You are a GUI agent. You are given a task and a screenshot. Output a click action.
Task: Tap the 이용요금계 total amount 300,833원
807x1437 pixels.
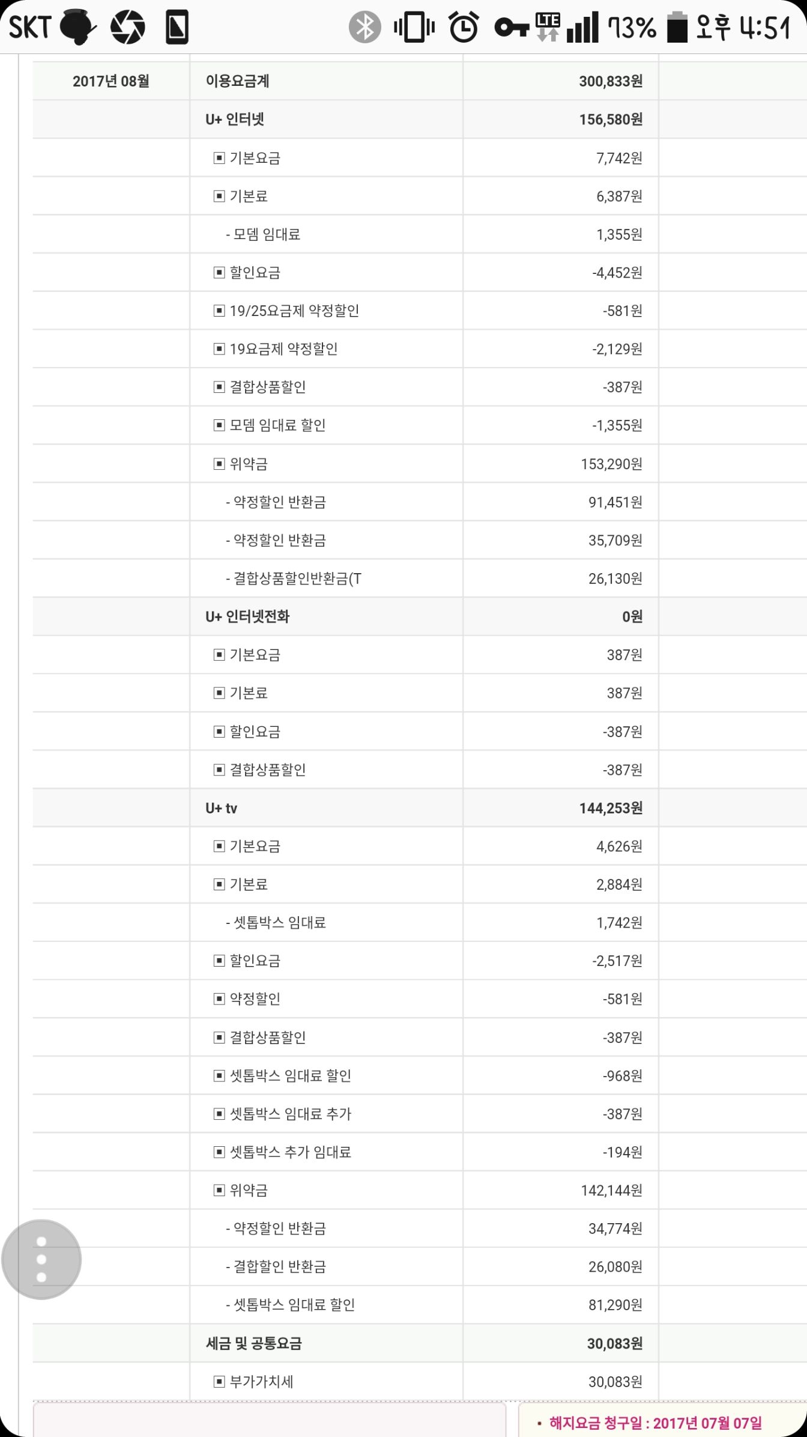click(610, 81)
